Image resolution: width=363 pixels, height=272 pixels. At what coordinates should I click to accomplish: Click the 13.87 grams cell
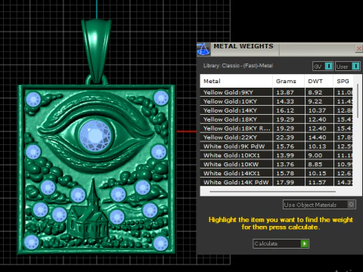pos(288,92)
